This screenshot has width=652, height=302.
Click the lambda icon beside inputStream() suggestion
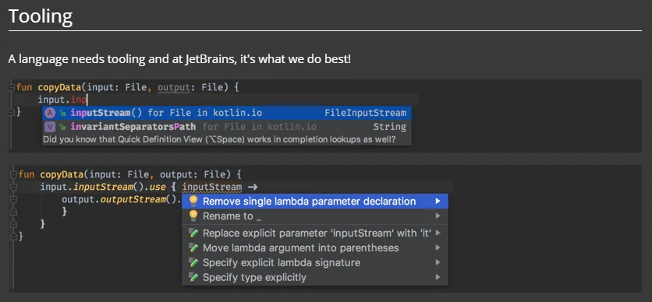click(50, 113)
